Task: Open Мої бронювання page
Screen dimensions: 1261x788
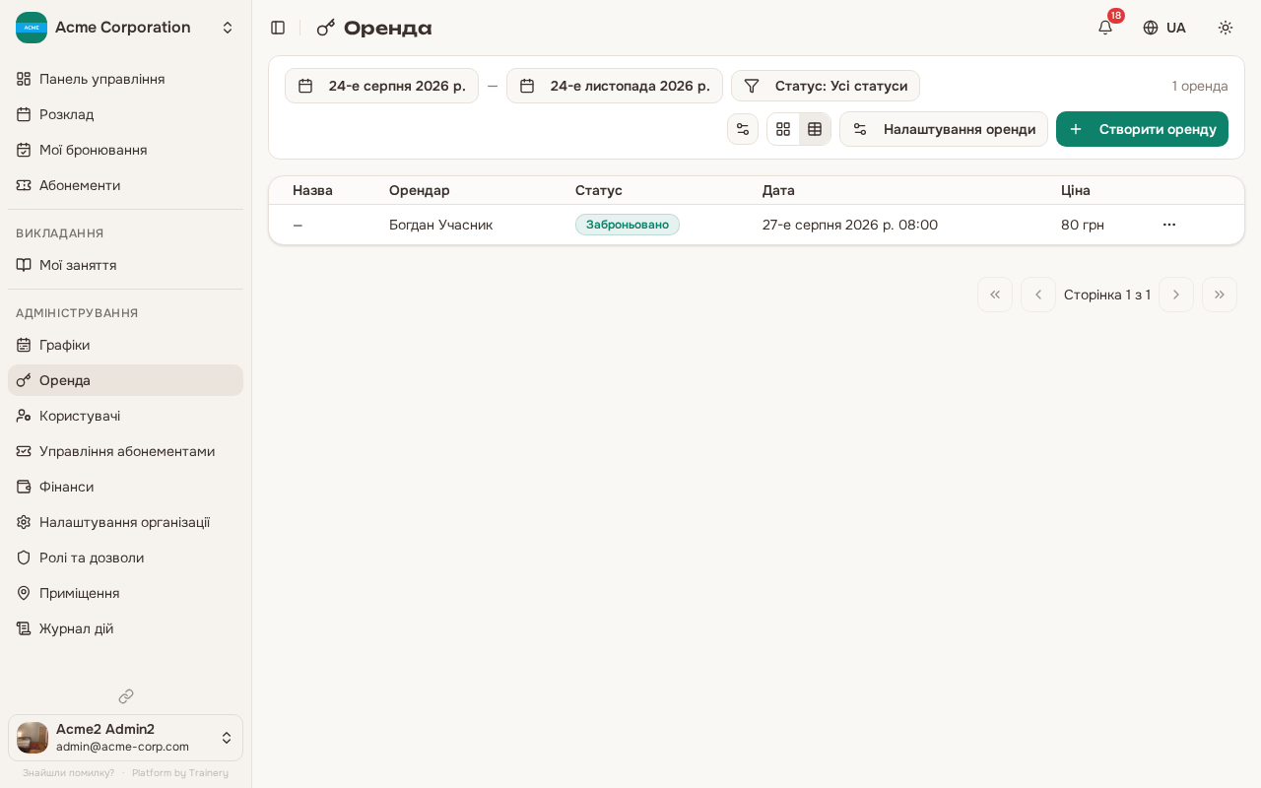Action: click(x=125, y=150)
